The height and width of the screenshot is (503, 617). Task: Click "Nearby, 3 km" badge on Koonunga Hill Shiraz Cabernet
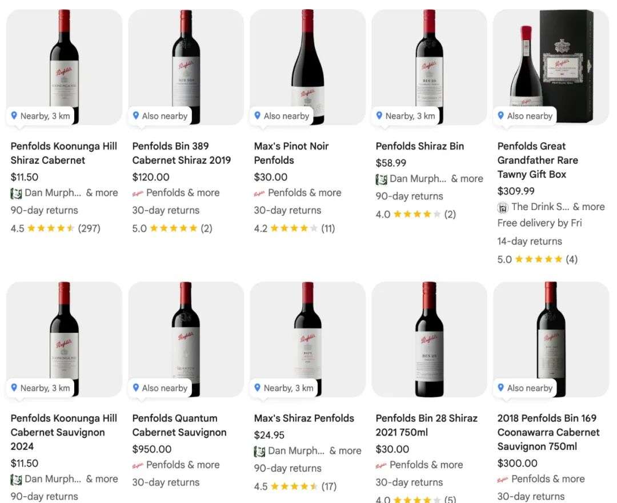click(x=39, y=116)
